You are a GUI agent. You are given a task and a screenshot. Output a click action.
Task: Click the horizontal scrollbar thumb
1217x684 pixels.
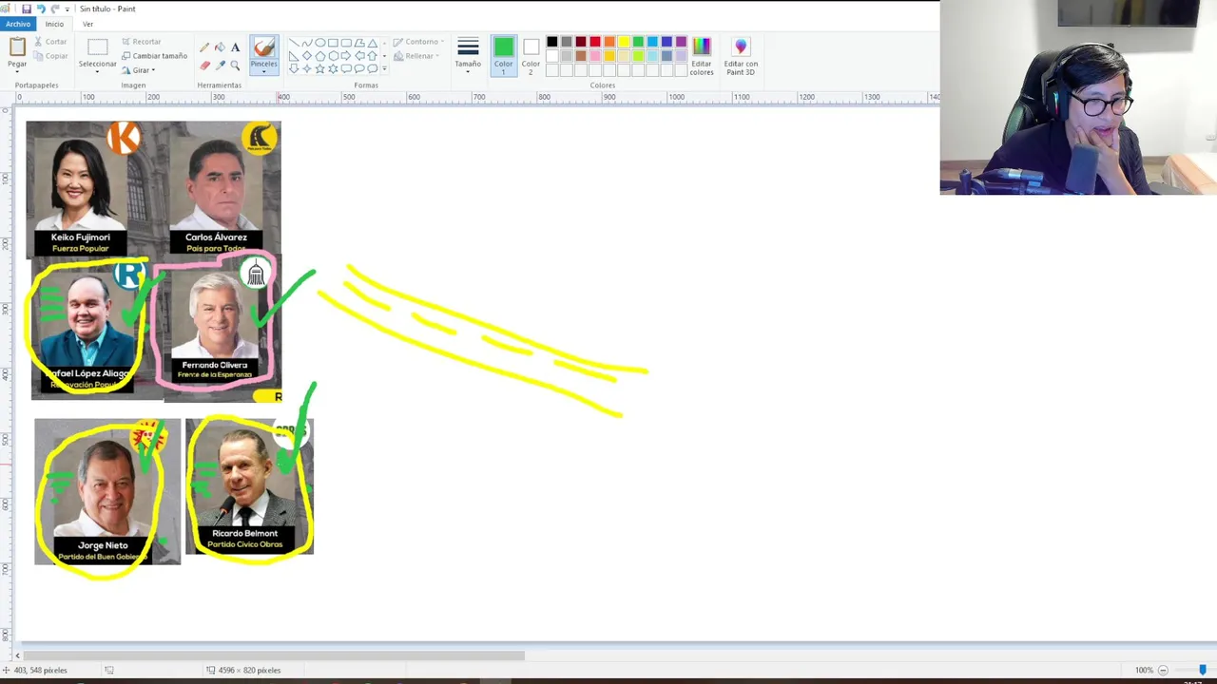[273, 655]
